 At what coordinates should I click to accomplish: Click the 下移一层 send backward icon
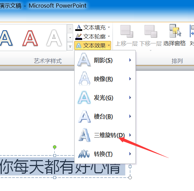click(x=150, y=31)
